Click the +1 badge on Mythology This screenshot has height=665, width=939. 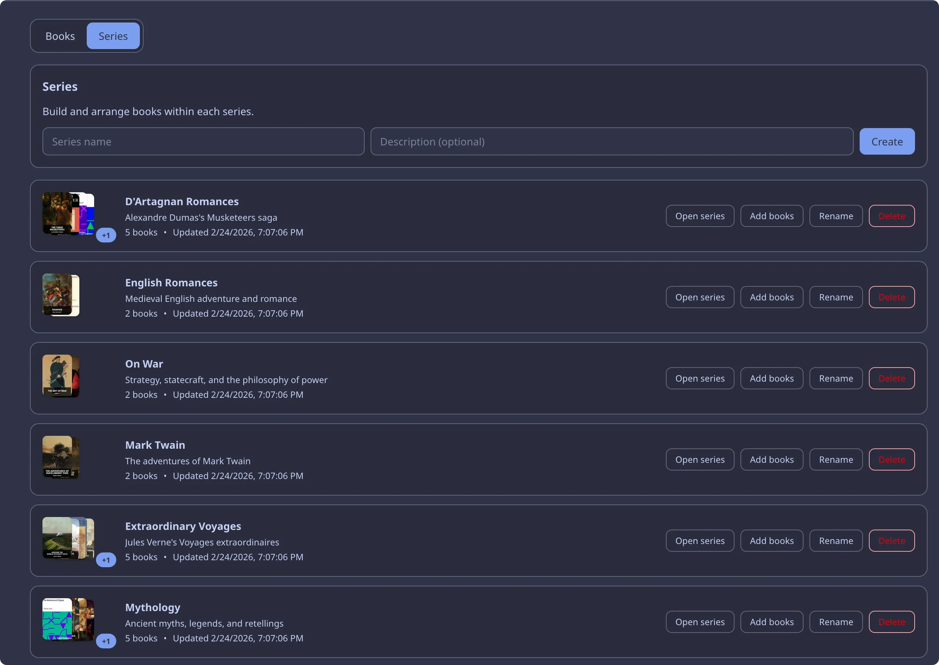point(106,641)
